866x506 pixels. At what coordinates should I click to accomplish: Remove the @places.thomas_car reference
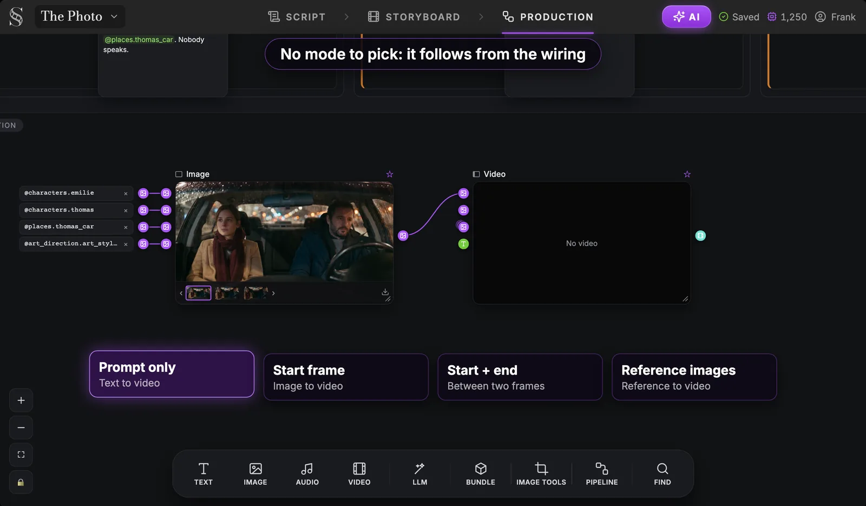(x=126, y=227)
